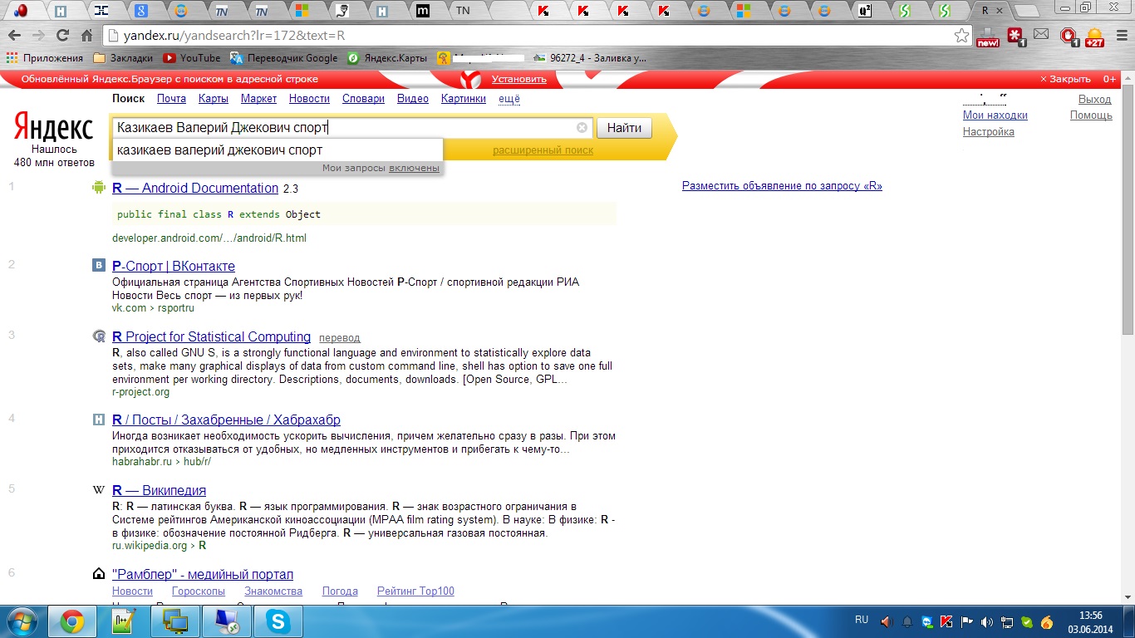The height and width of the screenshot is (638, 1135).
Task: Click the browser Back arrow
Action: tap(14, 36)
